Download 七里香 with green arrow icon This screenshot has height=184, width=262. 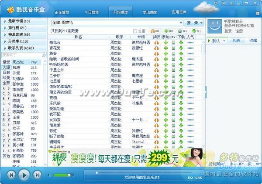(x=181, y=81)
